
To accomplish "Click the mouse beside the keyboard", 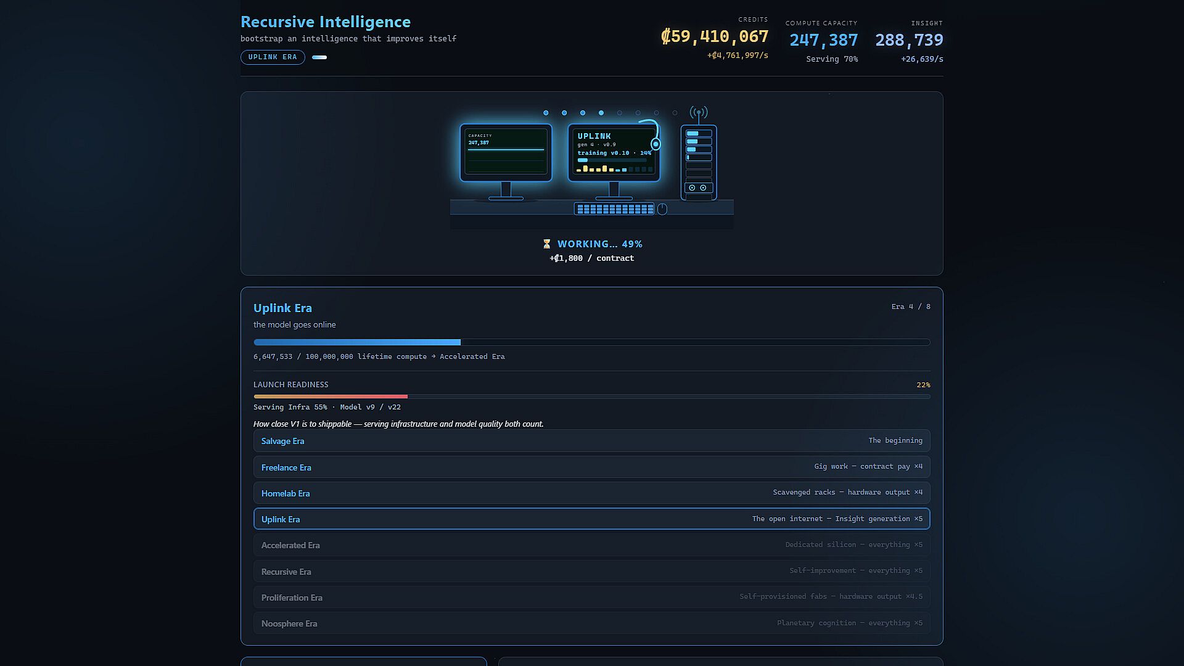I will point(662,209).
